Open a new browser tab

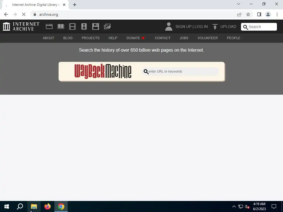(75, 5)
